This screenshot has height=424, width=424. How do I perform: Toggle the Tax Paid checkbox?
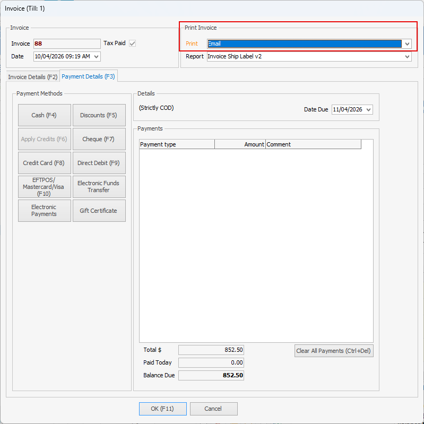(132, 44)
